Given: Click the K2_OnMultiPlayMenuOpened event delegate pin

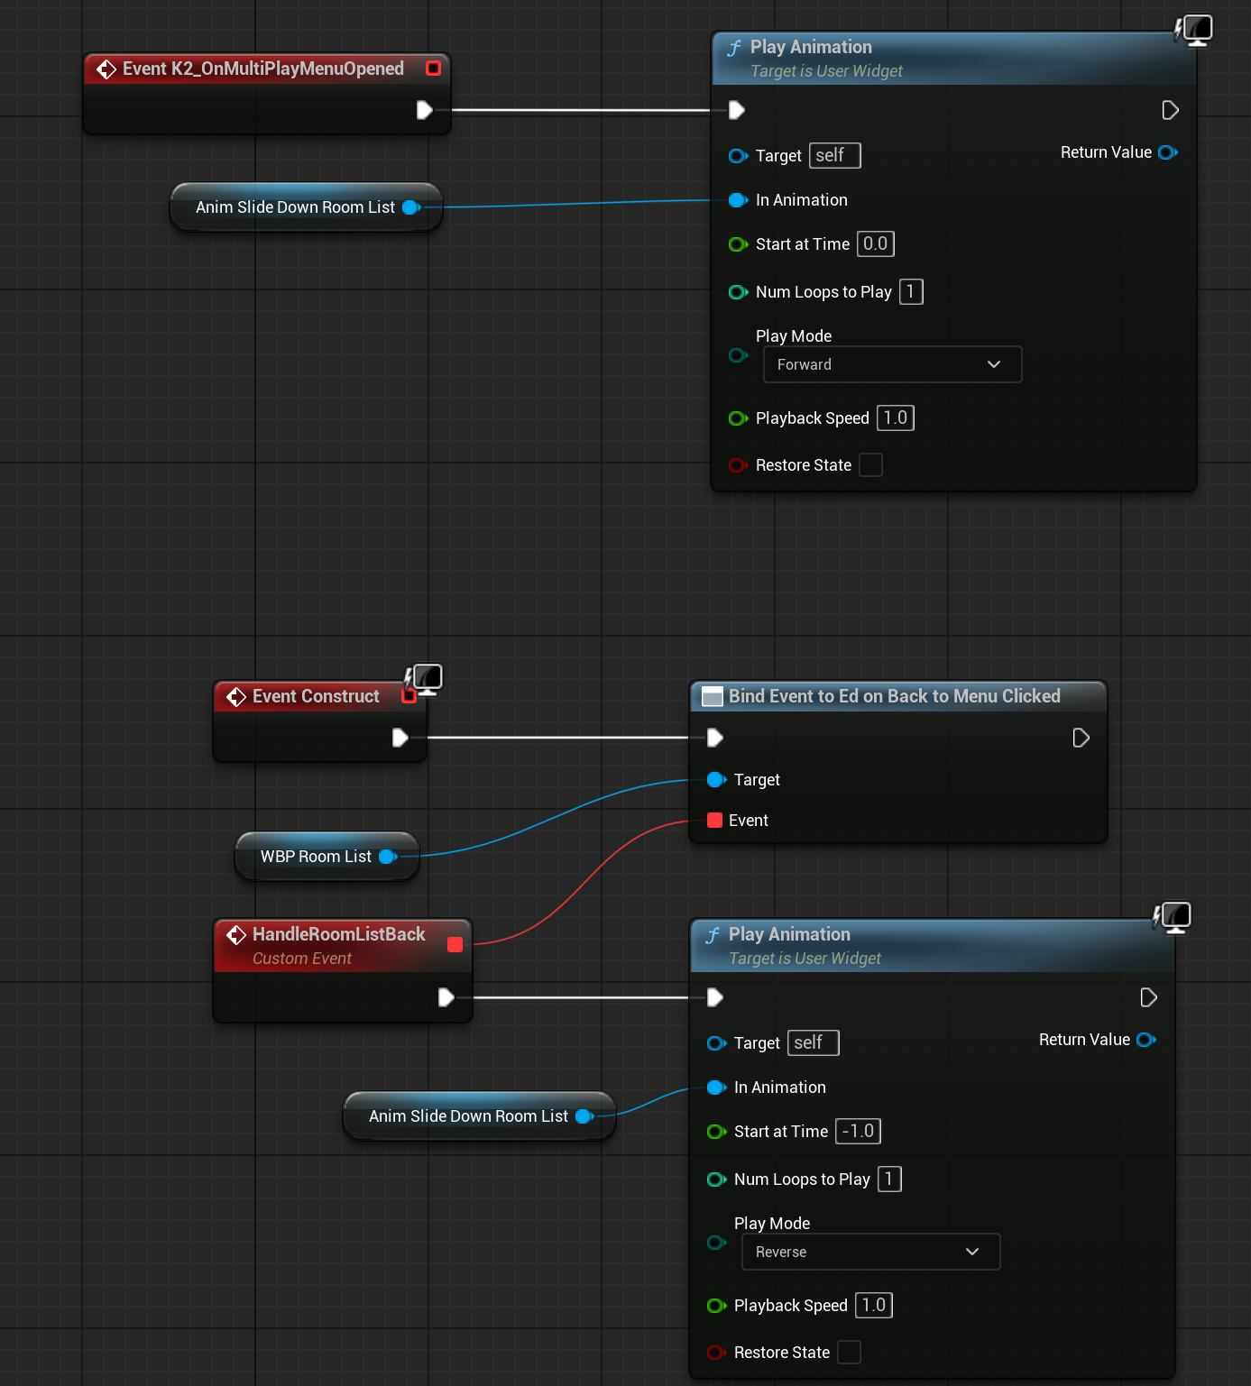Looking at the screenshot, I should tap(433, 69).
